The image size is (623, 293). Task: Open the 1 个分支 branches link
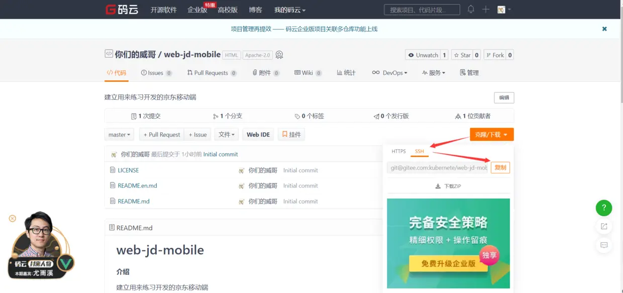pos(228,116)
